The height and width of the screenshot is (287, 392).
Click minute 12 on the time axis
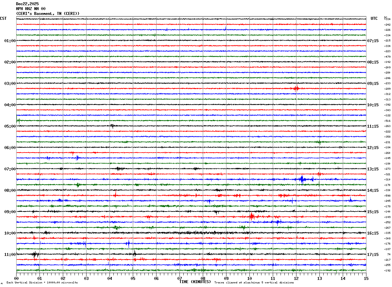296,278
